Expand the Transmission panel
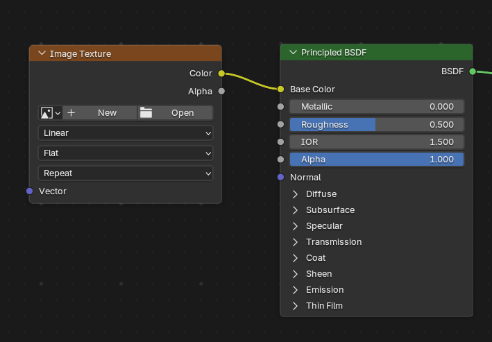Image resolution: width=492 pixels, height=342 pixels. pos(295,242)
